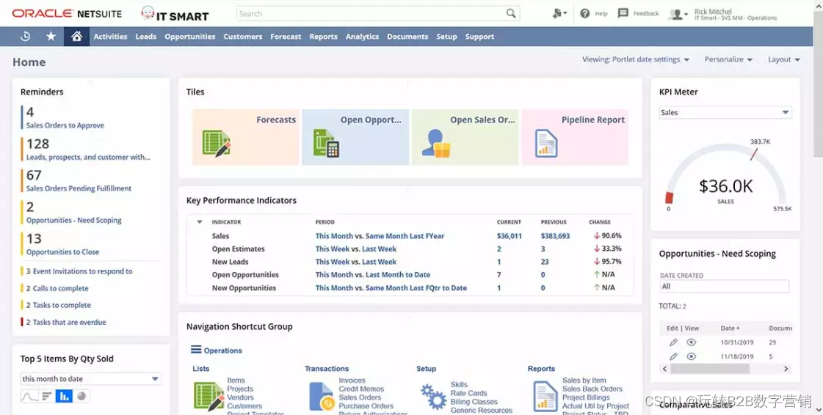Click the search magnifier icon
Image resolution: width=823 pixels, height=415 pixels.
point(511,14)
